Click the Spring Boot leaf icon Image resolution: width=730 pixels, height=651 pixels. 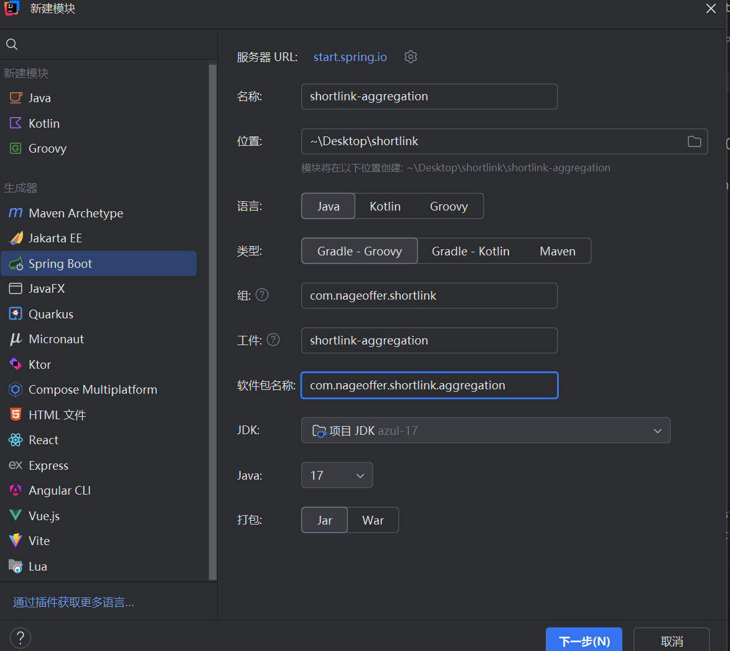coord(16,264)
